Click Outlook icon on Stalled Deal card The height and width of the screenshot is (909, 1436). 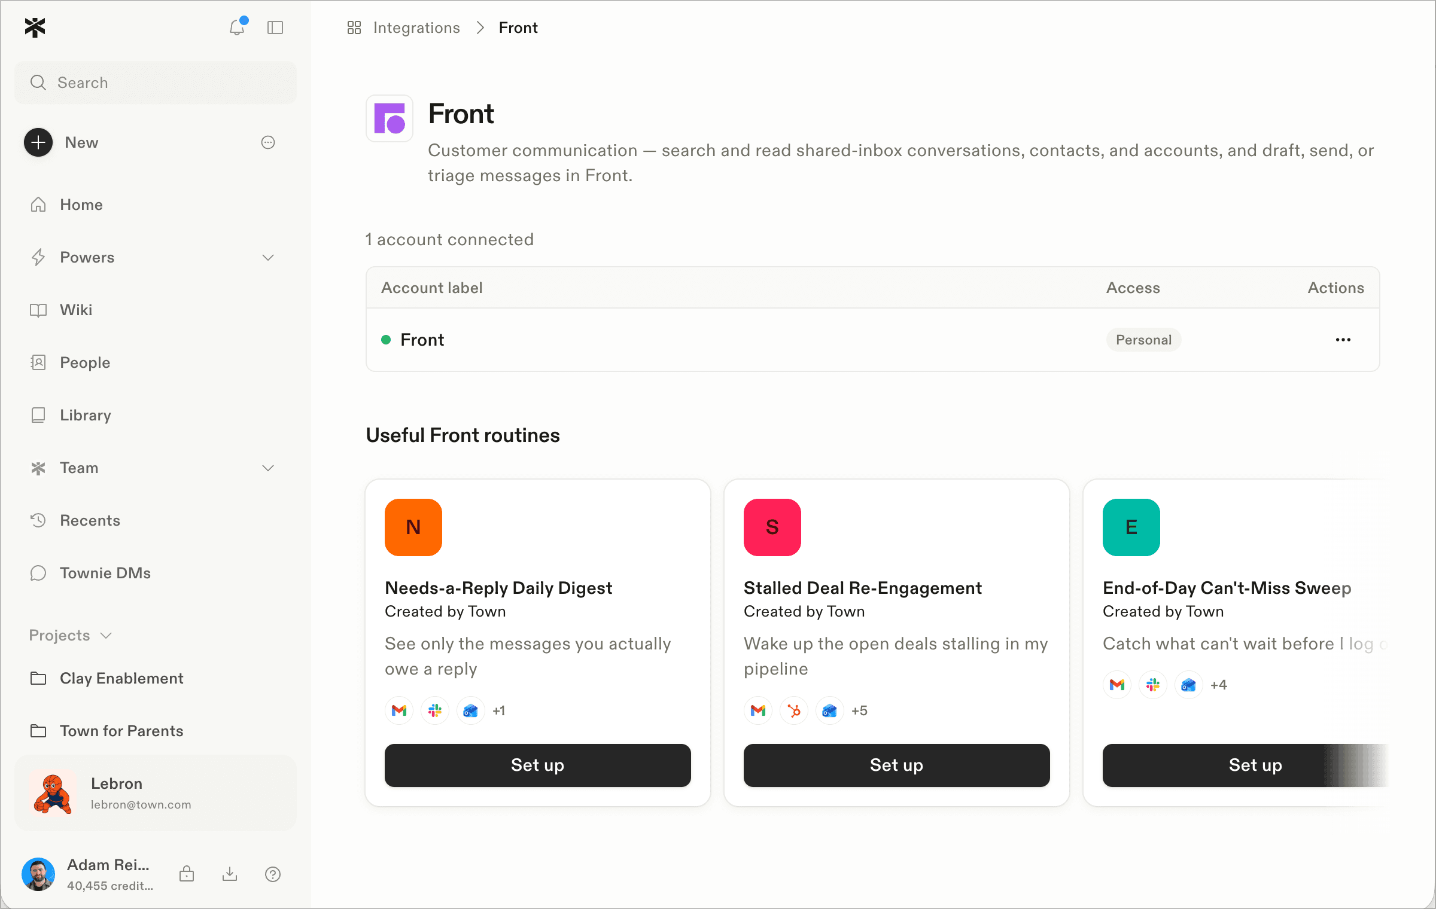[830, 710]
